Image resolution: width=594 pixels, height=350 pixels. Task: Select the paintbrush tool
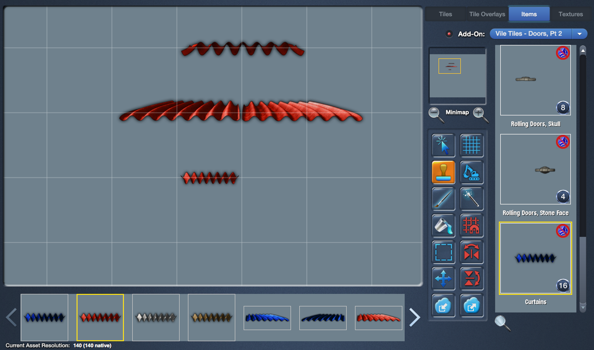coord(443,199)
